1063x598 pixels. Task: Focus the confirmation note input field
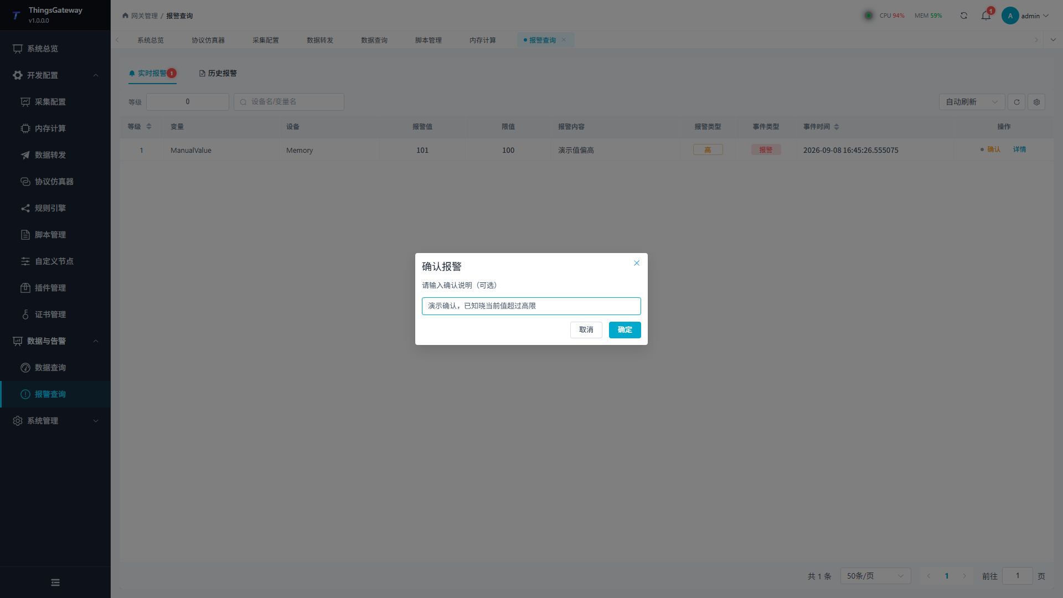[x=531, y=306]
